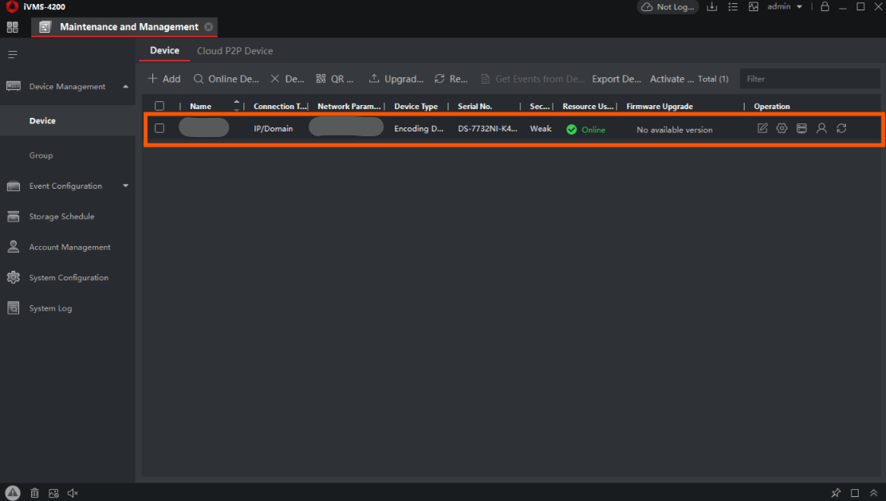
Task: Click the Serial No. column header
Action: (475, 106)
